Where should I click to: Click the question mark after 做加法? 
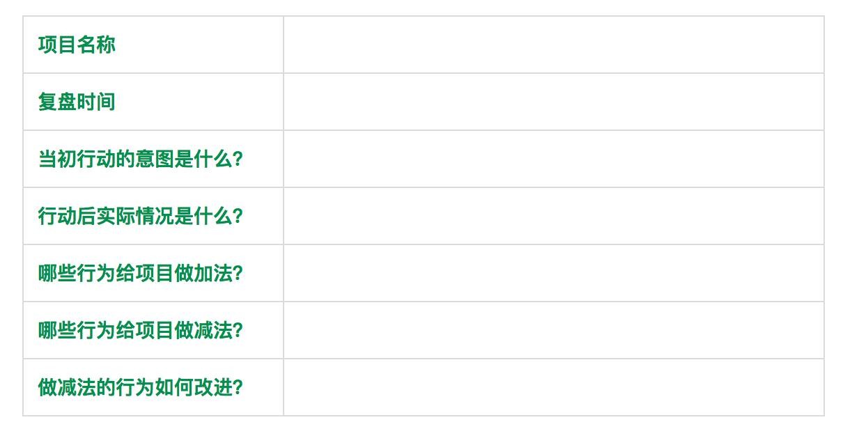pyautogui.click(x=238, y=273)
